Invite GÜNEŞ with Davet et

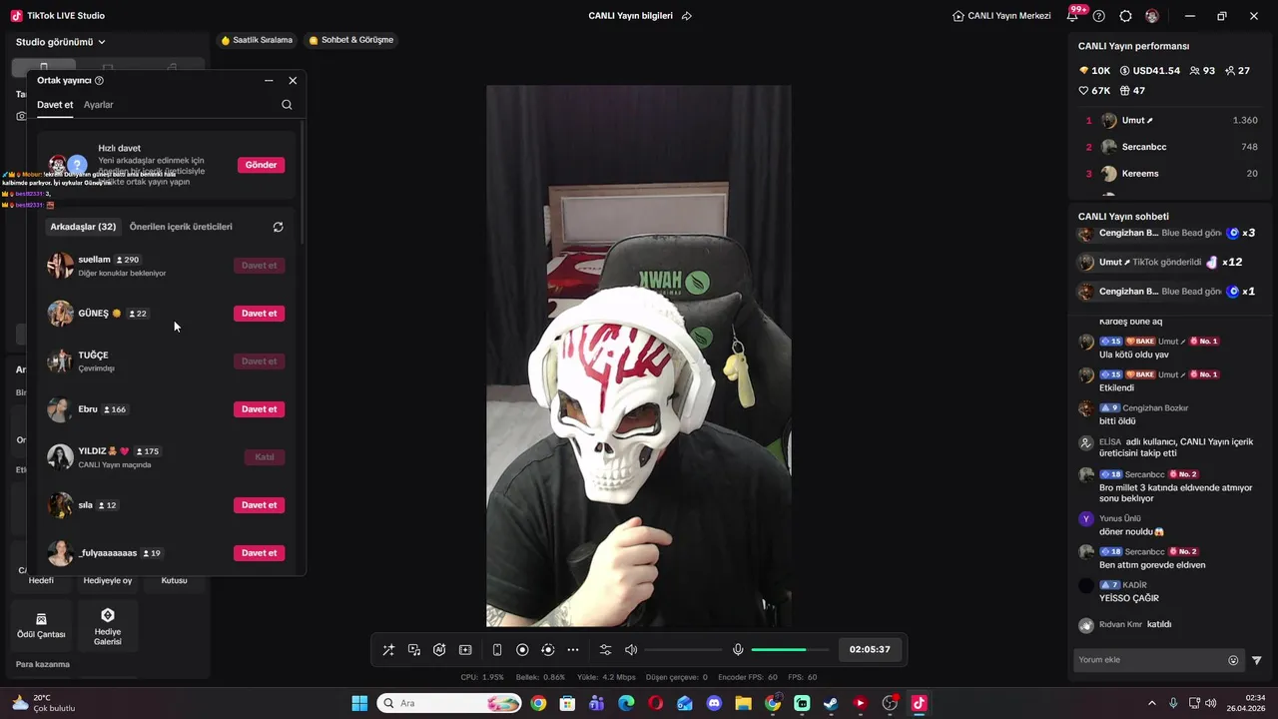259,314
